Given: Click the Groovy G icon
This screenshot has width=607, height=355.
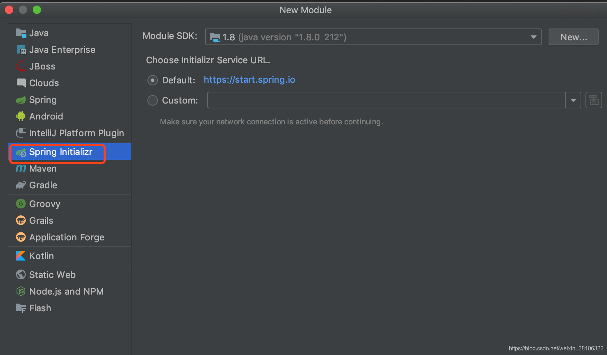Looking at the screenshot, I should [21, 204].
